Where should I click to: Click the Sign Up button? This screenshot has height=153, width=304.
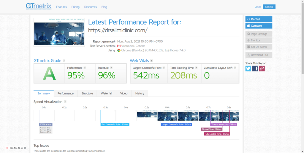269,7
